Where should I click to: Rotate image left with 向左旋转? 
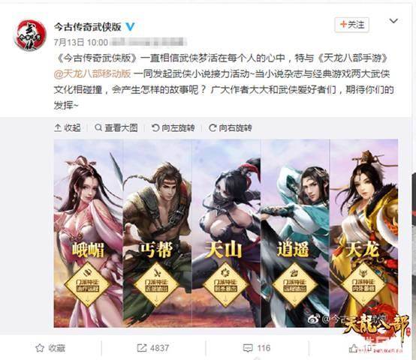[173, 128]
